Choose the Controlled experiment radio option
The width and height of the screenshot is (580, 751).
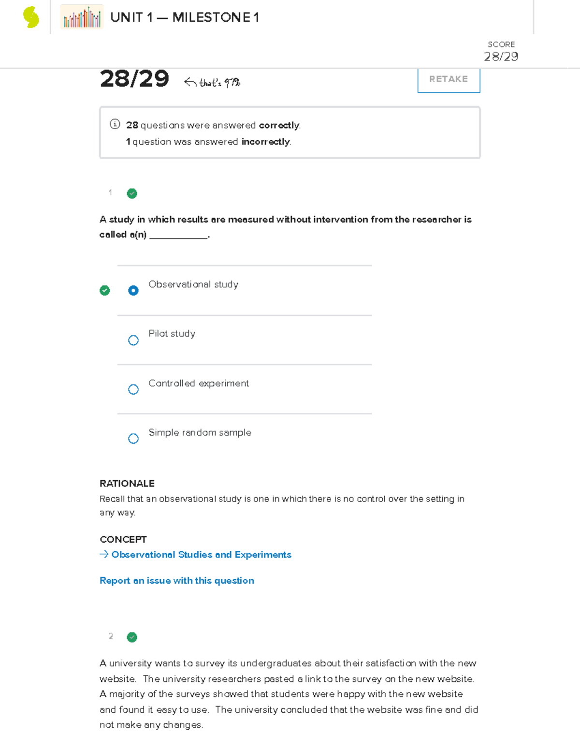[x=133, y=389]
